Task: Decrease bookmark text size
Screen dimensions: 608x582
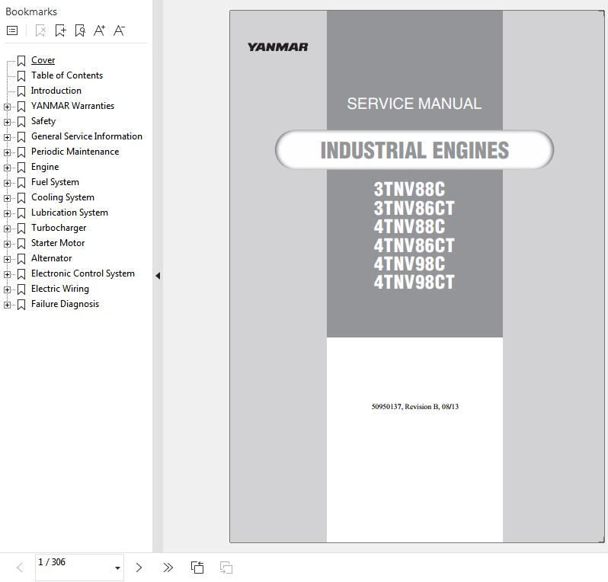Action: pos(119,30)
